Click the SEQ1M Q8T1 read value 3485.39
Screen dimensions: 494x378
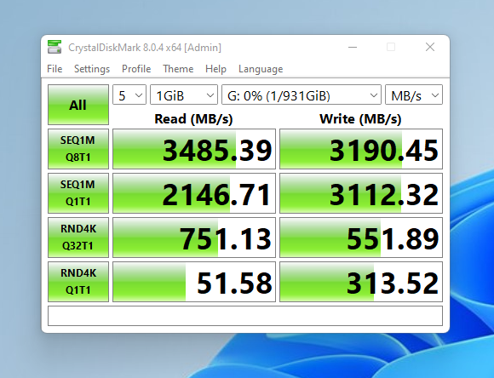[194, 149]
